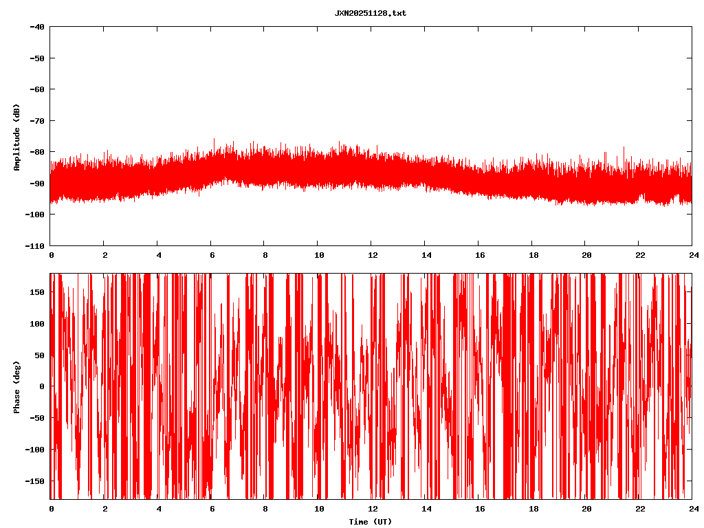Pick the -60 dB amplitude tick label
Image resolution: width=704 pixels, height=528 pixels.
click(x=37, y=89)
